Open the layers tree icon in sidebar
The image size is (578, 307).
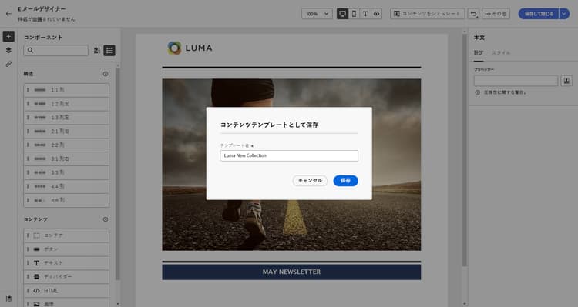point(8,50)
